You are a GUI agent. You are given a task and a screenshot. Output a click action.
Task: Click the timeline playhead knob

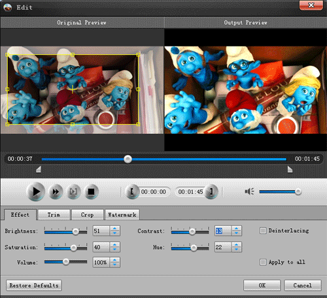[x=128, y=159]
